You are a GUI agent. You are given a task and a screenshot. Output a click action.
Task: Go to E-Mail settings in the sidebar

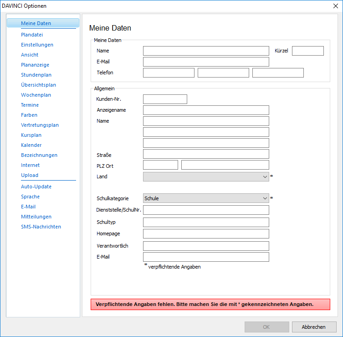28,207
